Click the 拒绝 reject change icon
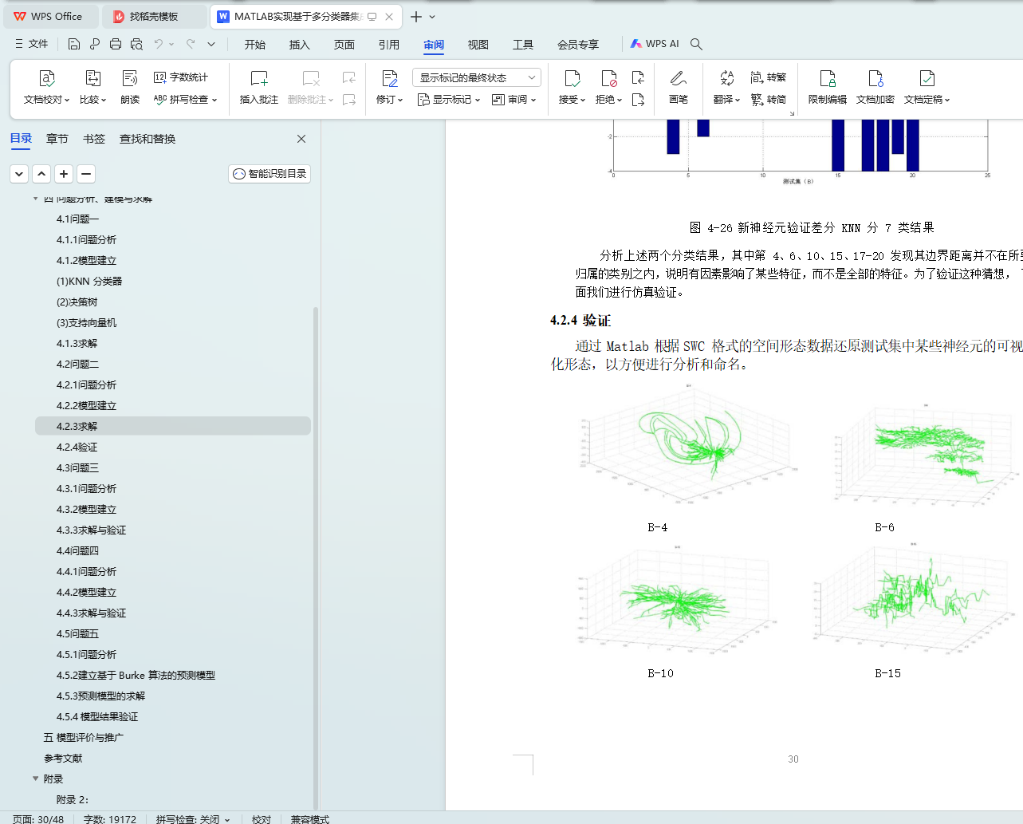Image resolution: width=1023 pixels, height=824 pixels. pyautogui.click(x=609, y=78)
